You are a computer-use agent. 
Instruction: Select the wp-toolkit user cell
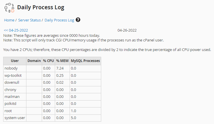[13, 75]
